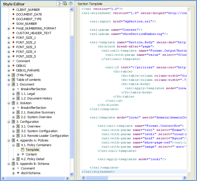
Task: Collapse the 3. Configuration section
Action: click(x=9, y=122)
